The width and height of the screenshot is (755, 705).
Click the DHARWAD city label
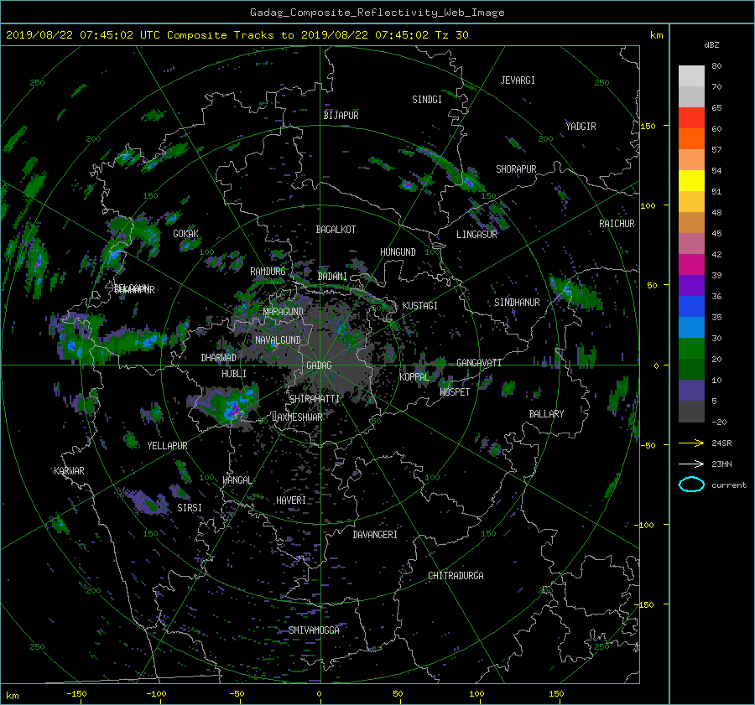pos(219,358)
